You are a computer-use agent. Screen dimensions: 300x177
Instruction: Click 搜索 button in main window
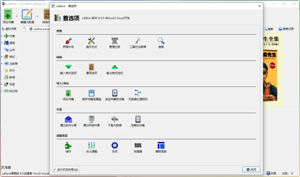coord(268,29)
